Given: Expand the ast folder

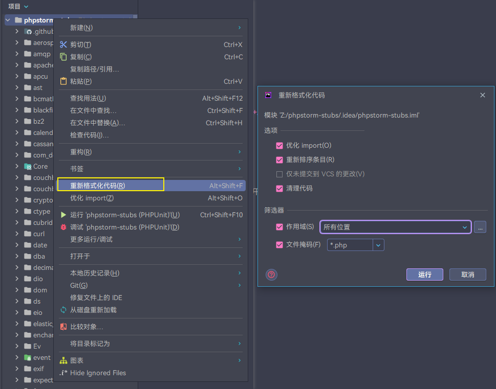Looking at the screenshot, I should coord(17,87).
